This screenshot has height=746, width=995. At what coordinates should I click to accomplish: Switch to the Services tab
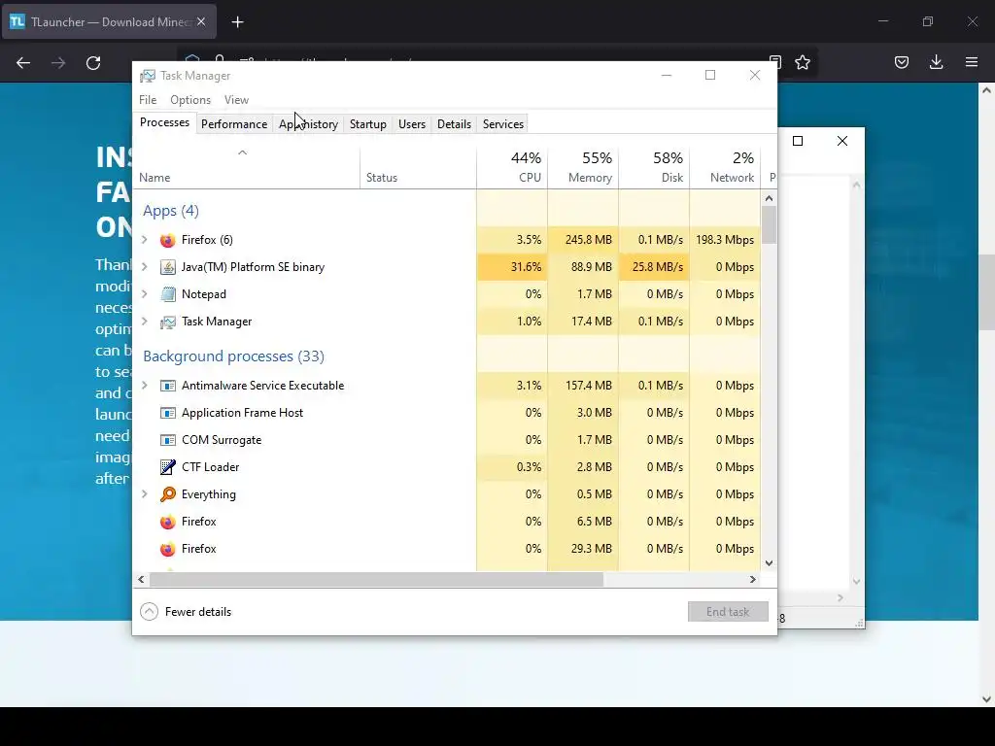503,124
